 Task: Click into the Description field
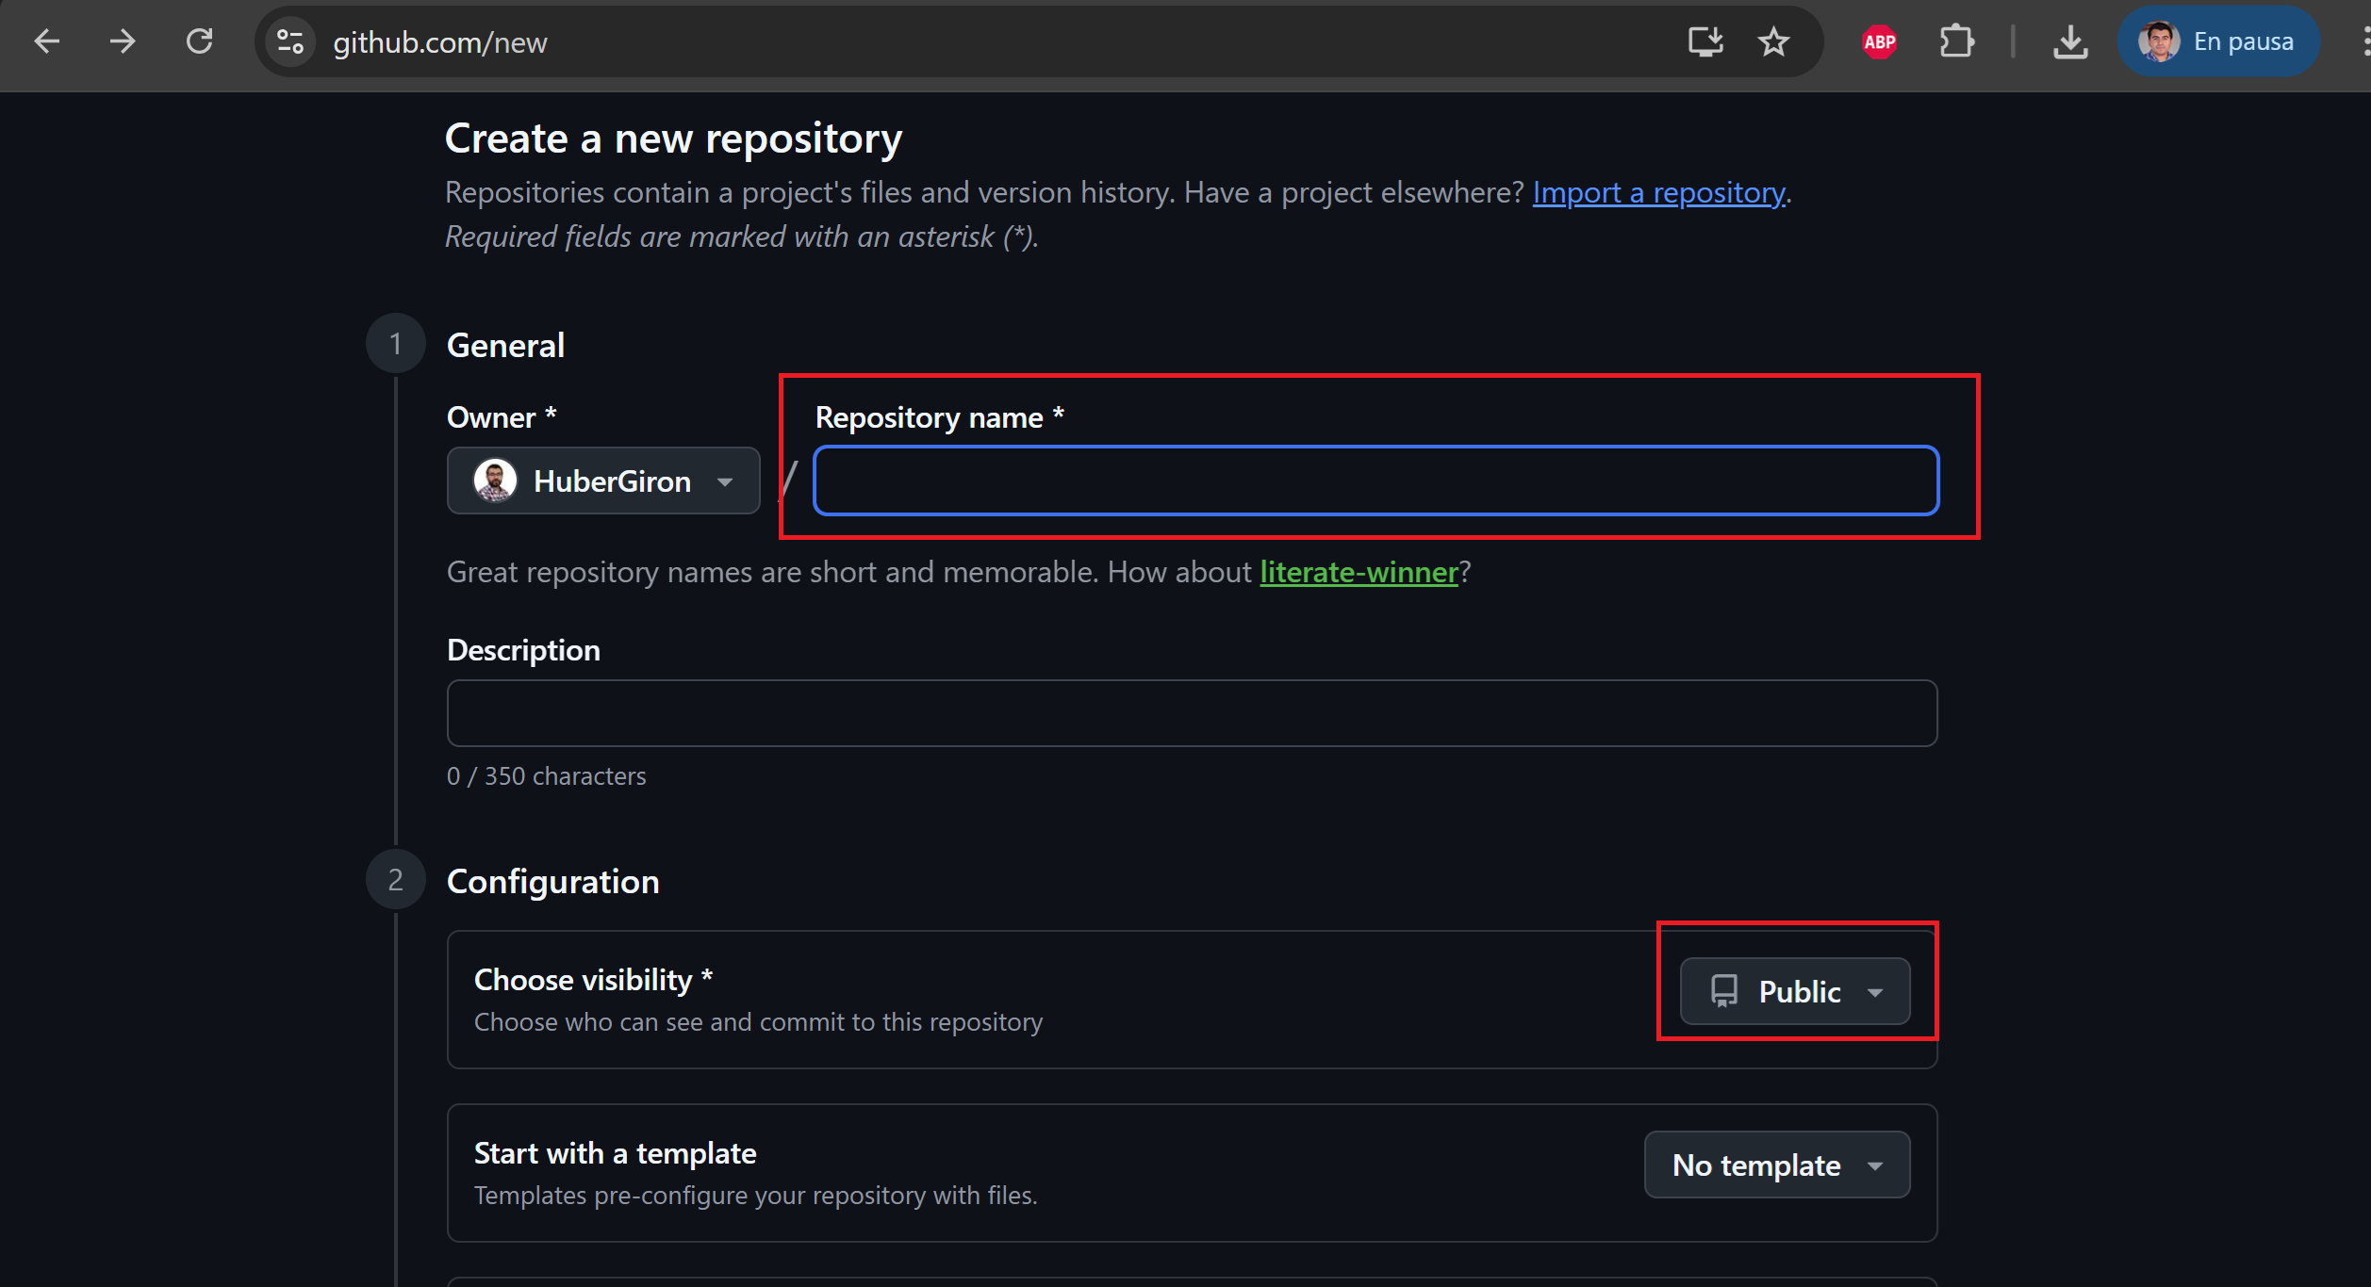(1192, 713)
